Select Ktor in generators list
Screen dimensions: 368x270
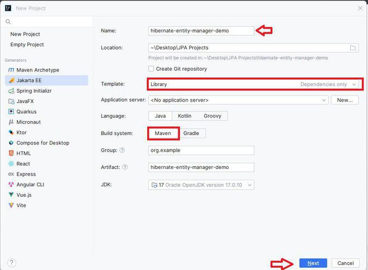coord(47,132)
